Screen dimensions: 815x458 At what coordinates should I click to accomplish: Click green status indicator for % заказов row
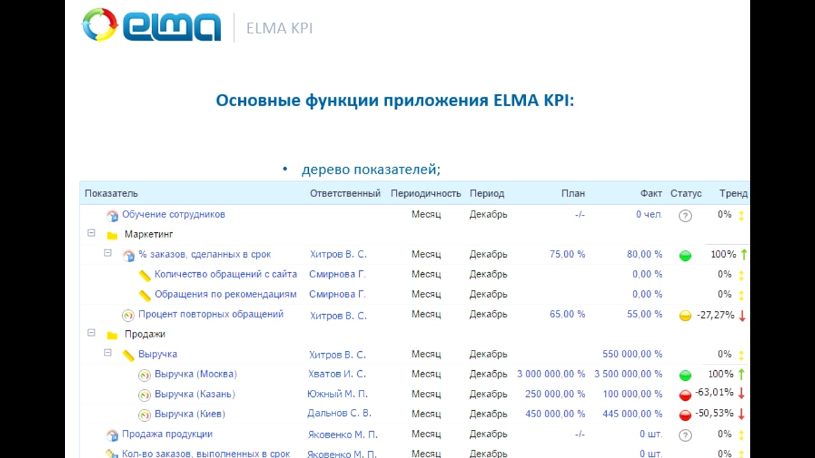pyautogui.click(x=685, y=256)
